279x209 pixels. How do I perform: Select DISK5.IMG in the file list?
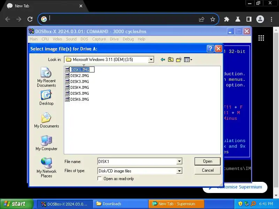77,93
